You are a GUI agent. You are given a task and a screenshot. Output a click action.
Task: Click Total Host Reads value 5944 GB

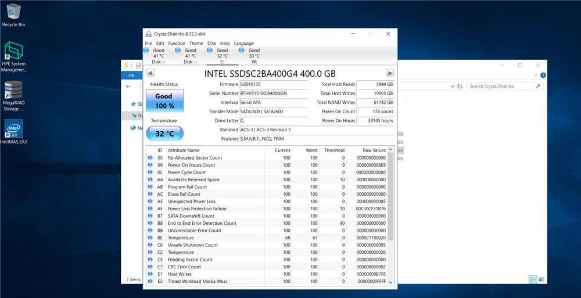(x=375, y=84)
